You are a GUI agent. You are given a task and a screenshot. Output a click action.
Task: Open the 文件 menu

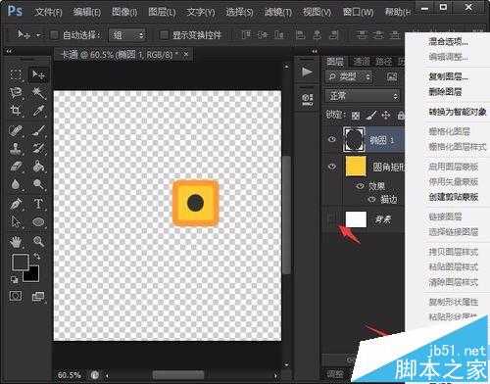pyautogui.click(x=48, y=12)
